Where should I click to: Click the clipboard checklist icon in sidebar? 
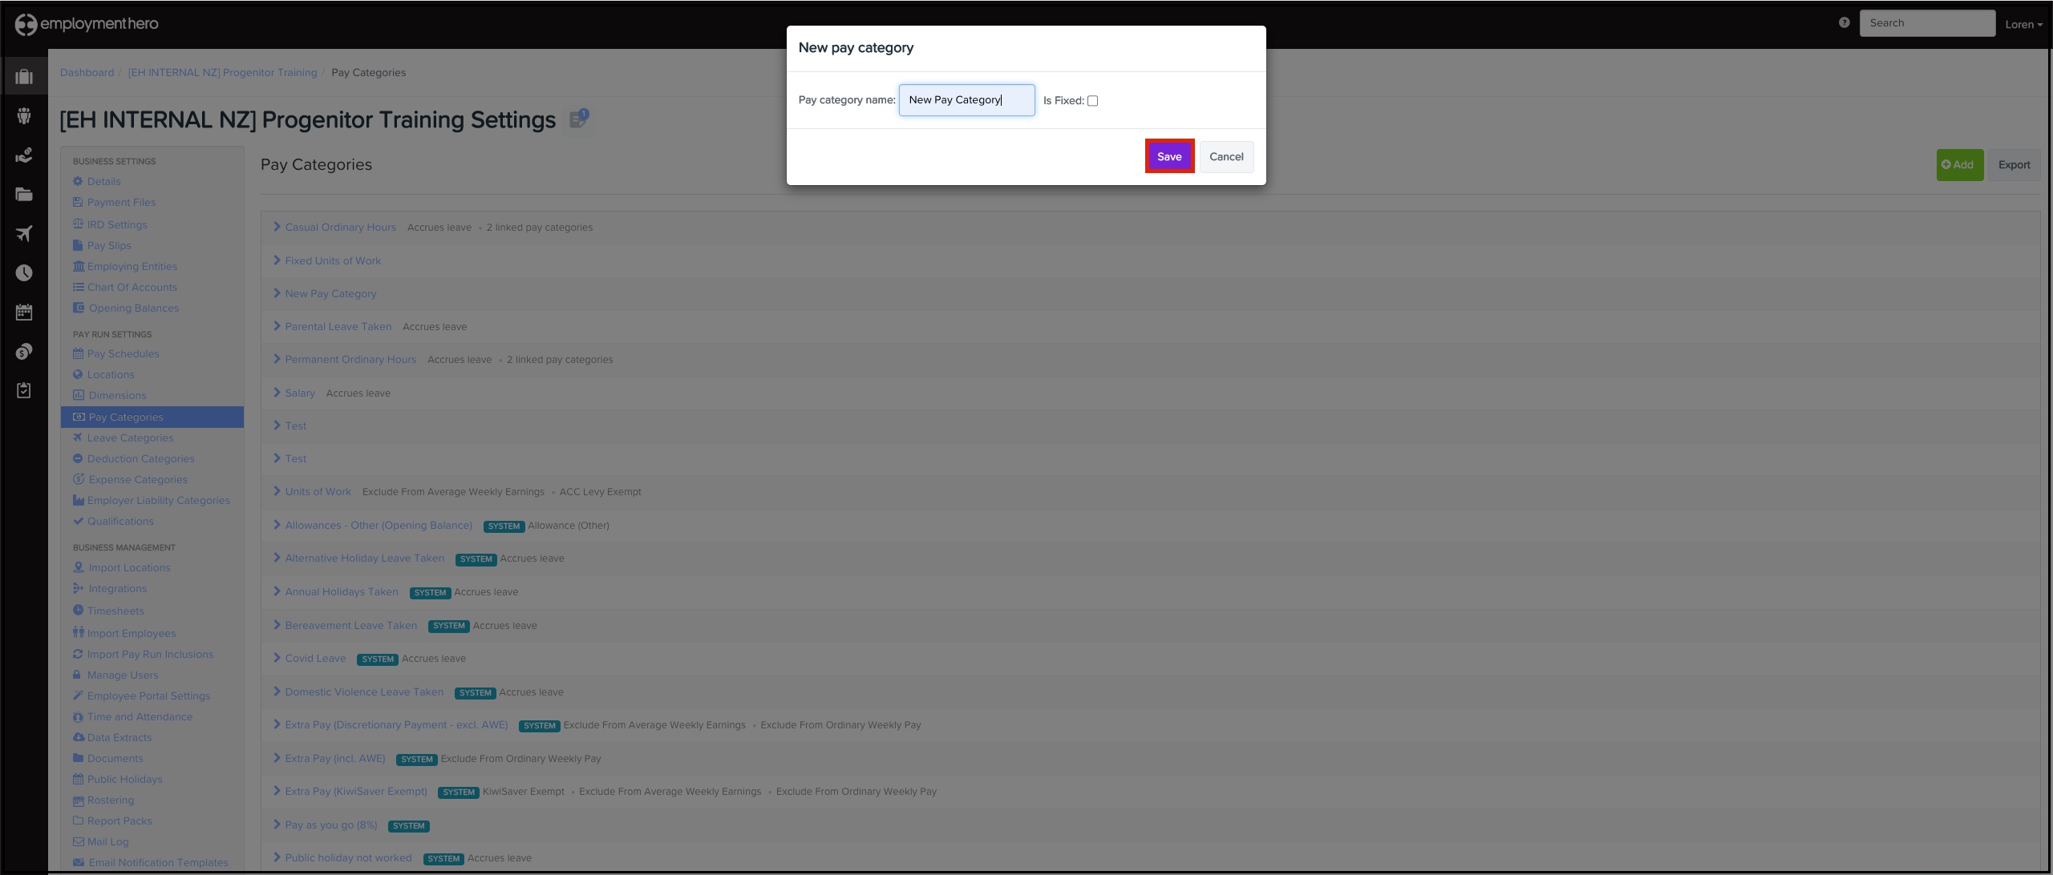[24, 390]
